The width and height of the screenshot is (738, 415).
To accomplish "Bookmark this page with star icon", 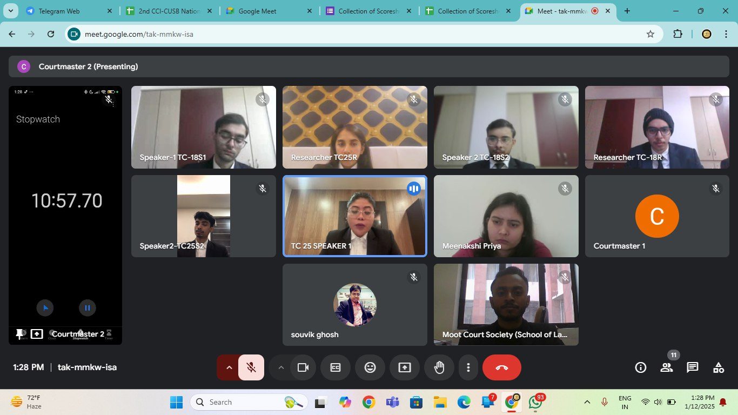I will coord(650,34).
